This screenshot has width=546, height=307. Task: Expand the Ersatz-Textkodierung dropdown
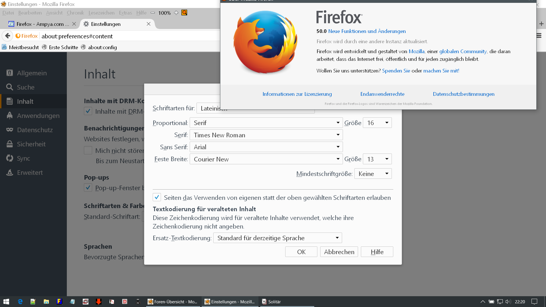(x=277, y=238)
